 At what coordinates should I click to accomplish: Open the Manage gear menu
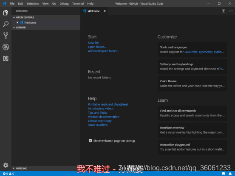point(6,165)
